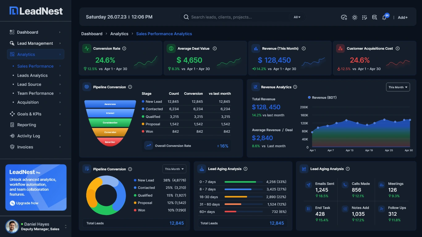Image resolution: width=422 pixels, height=237 pixels.
Task: Select Lead Source submenu item
Action: click(29, 84)
